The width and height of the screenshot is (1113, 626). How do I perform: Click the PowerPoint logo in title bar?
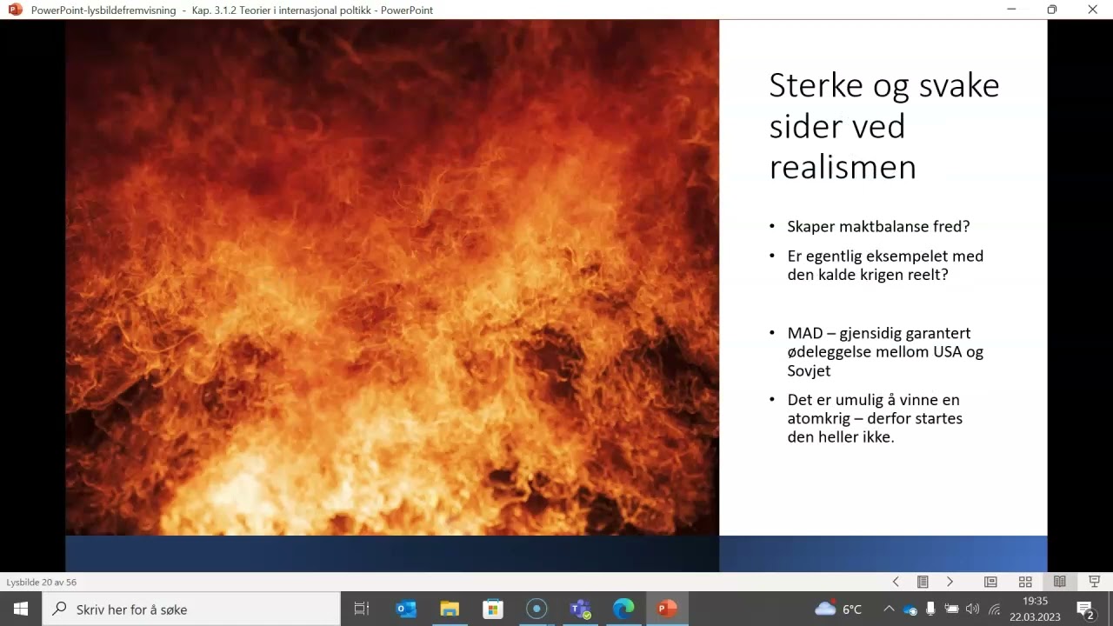15,10
